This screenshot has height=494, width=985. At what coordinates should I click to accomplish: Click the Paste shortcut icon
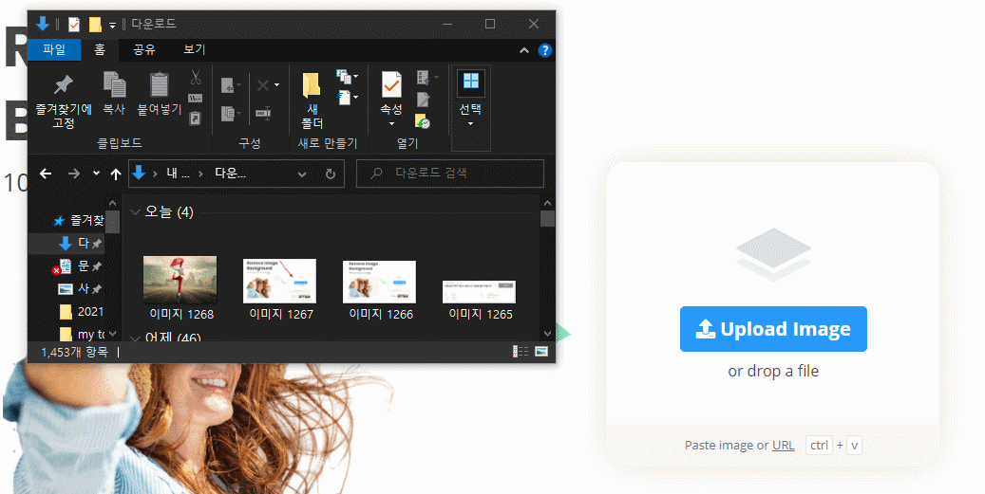click(196, 118)
